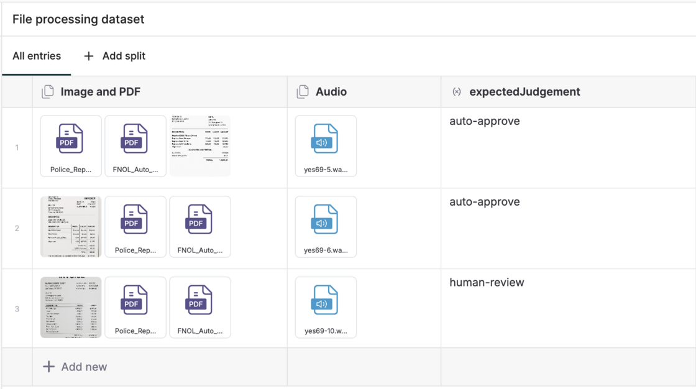This screenshot has height=389, width=696.
Task: Play yes69-5.wav audio file
Action: pos(326,146)
